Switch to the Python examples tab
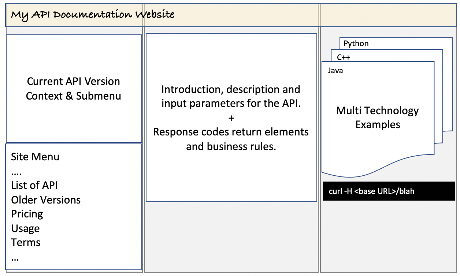460x276 pixels. 356,44
